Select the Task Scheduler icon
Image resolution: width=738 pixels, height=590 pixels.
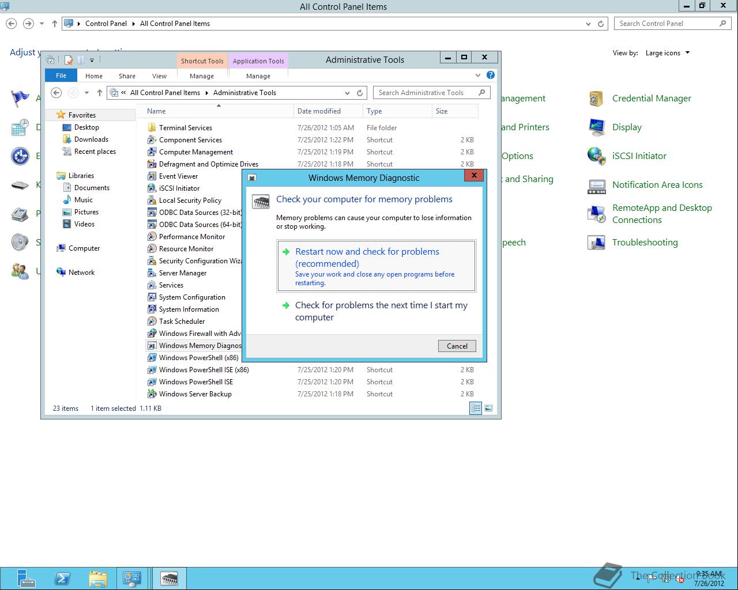pos(152,322)
